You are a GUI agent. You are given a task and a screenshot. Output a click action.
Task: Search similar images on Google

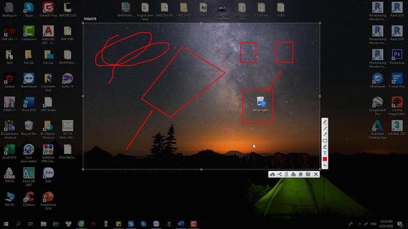[286, 174]
